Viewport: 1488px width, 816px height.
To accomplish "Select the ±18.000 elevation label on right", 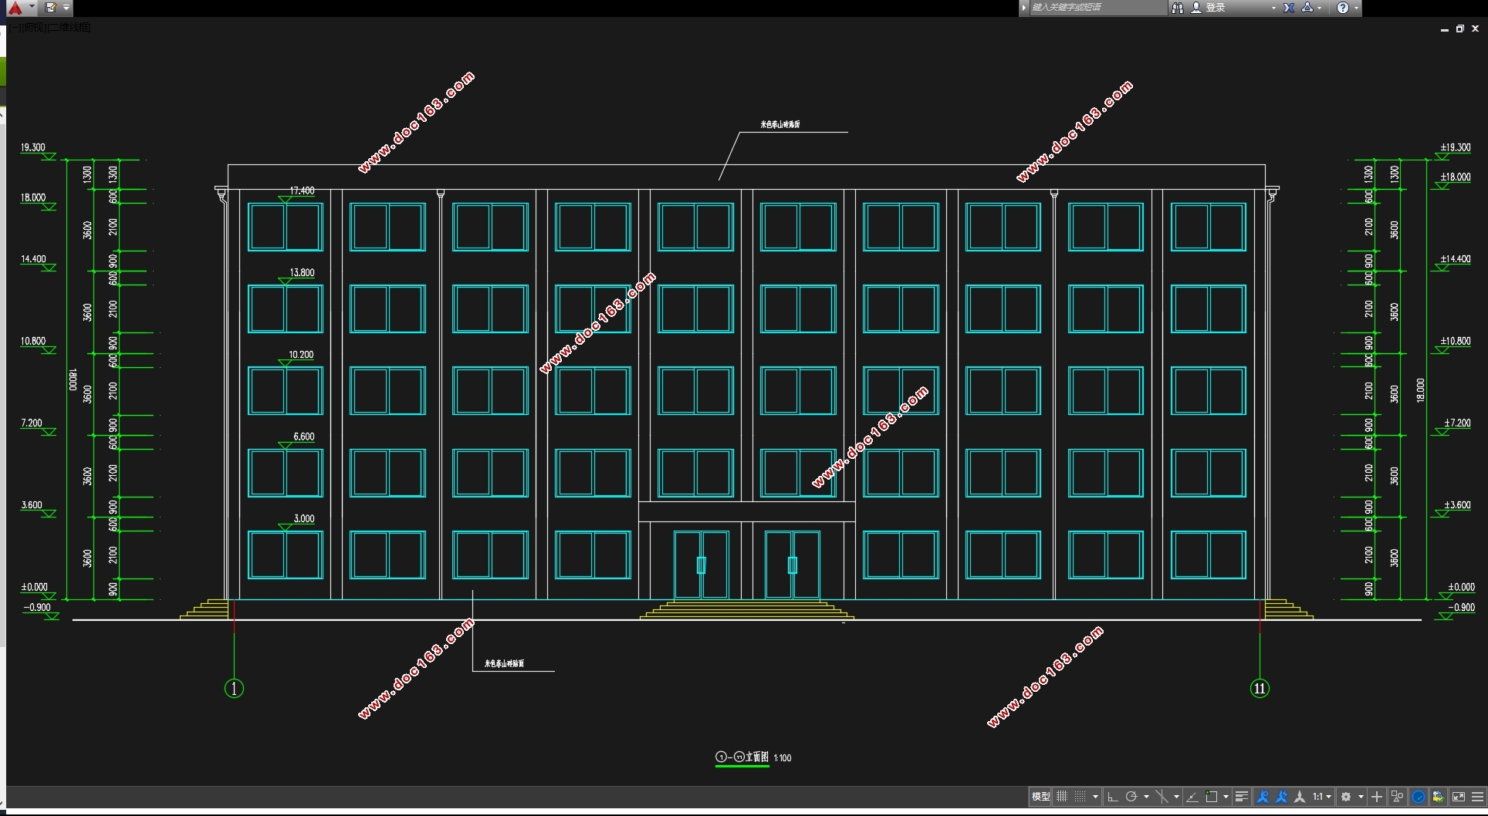I will point(1456,177).
